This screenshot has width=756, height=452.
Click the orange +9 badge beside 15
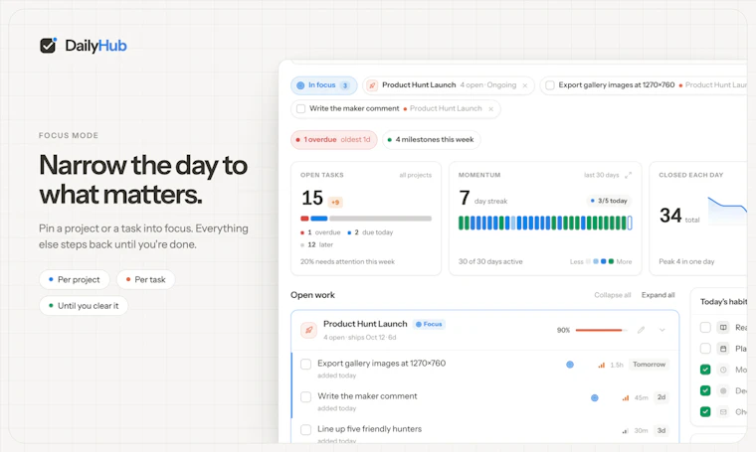[x=335, y=203]
